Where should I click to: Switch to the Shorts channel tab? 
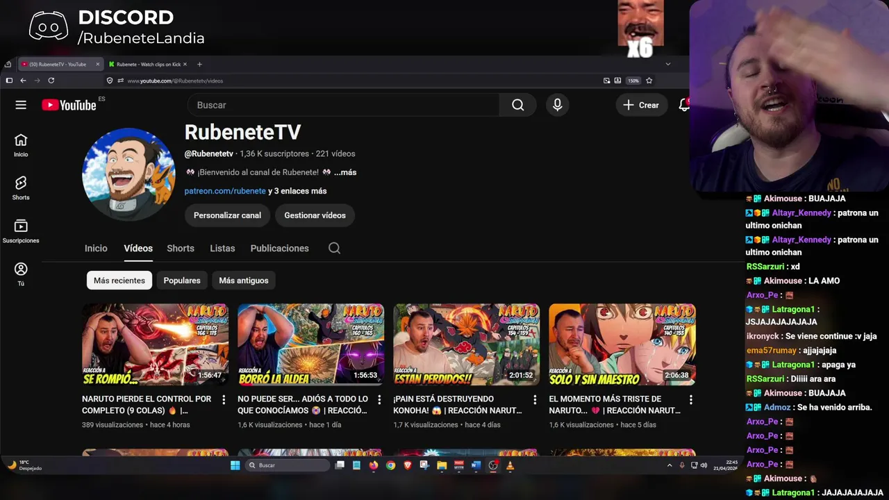coord(181,248)
